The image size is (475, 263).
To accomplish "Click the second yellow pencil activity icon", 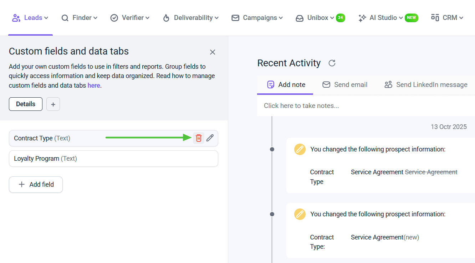I will pyautogui.click(x=300, y=214).
